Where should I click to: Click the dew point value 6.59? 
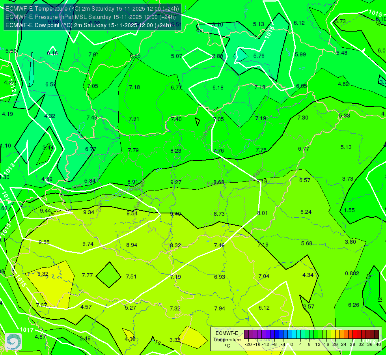(x=51, y=84)
